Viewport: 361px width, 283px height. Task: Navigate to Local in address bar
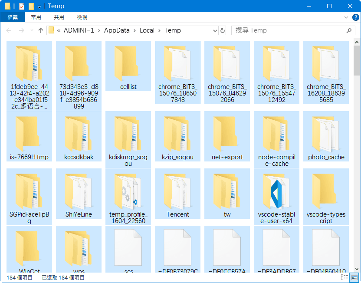147,30
